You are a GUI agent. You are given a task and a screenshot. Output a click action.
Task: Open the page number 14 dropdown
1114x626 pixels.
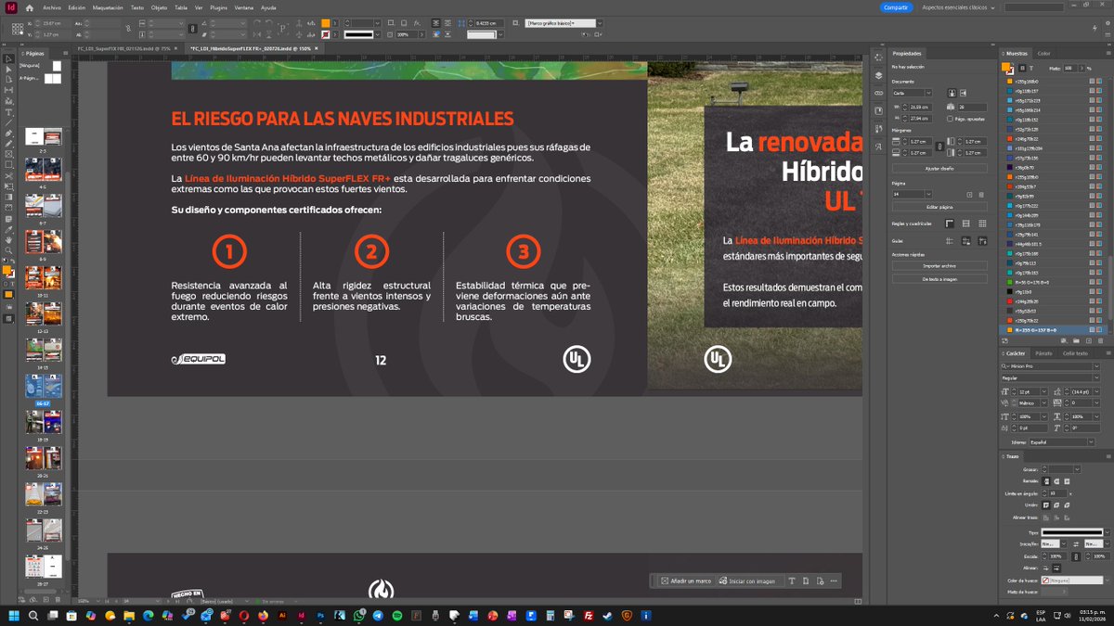click(x=927, y=194)
